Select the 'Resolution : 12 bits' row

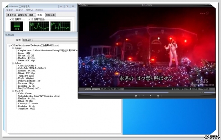click(x=26, y=86)
